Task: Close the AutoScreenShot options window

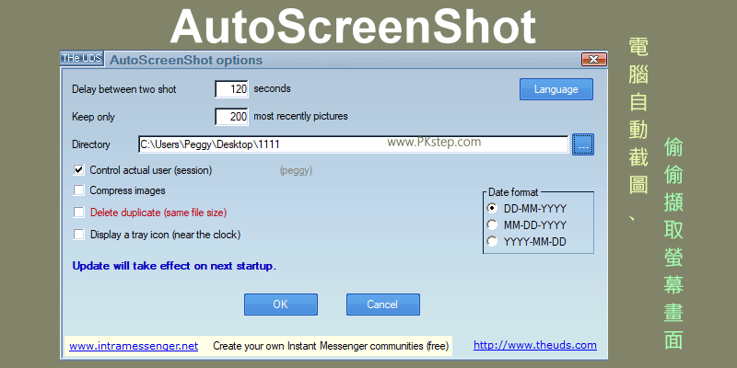Action: coord(593,59)
